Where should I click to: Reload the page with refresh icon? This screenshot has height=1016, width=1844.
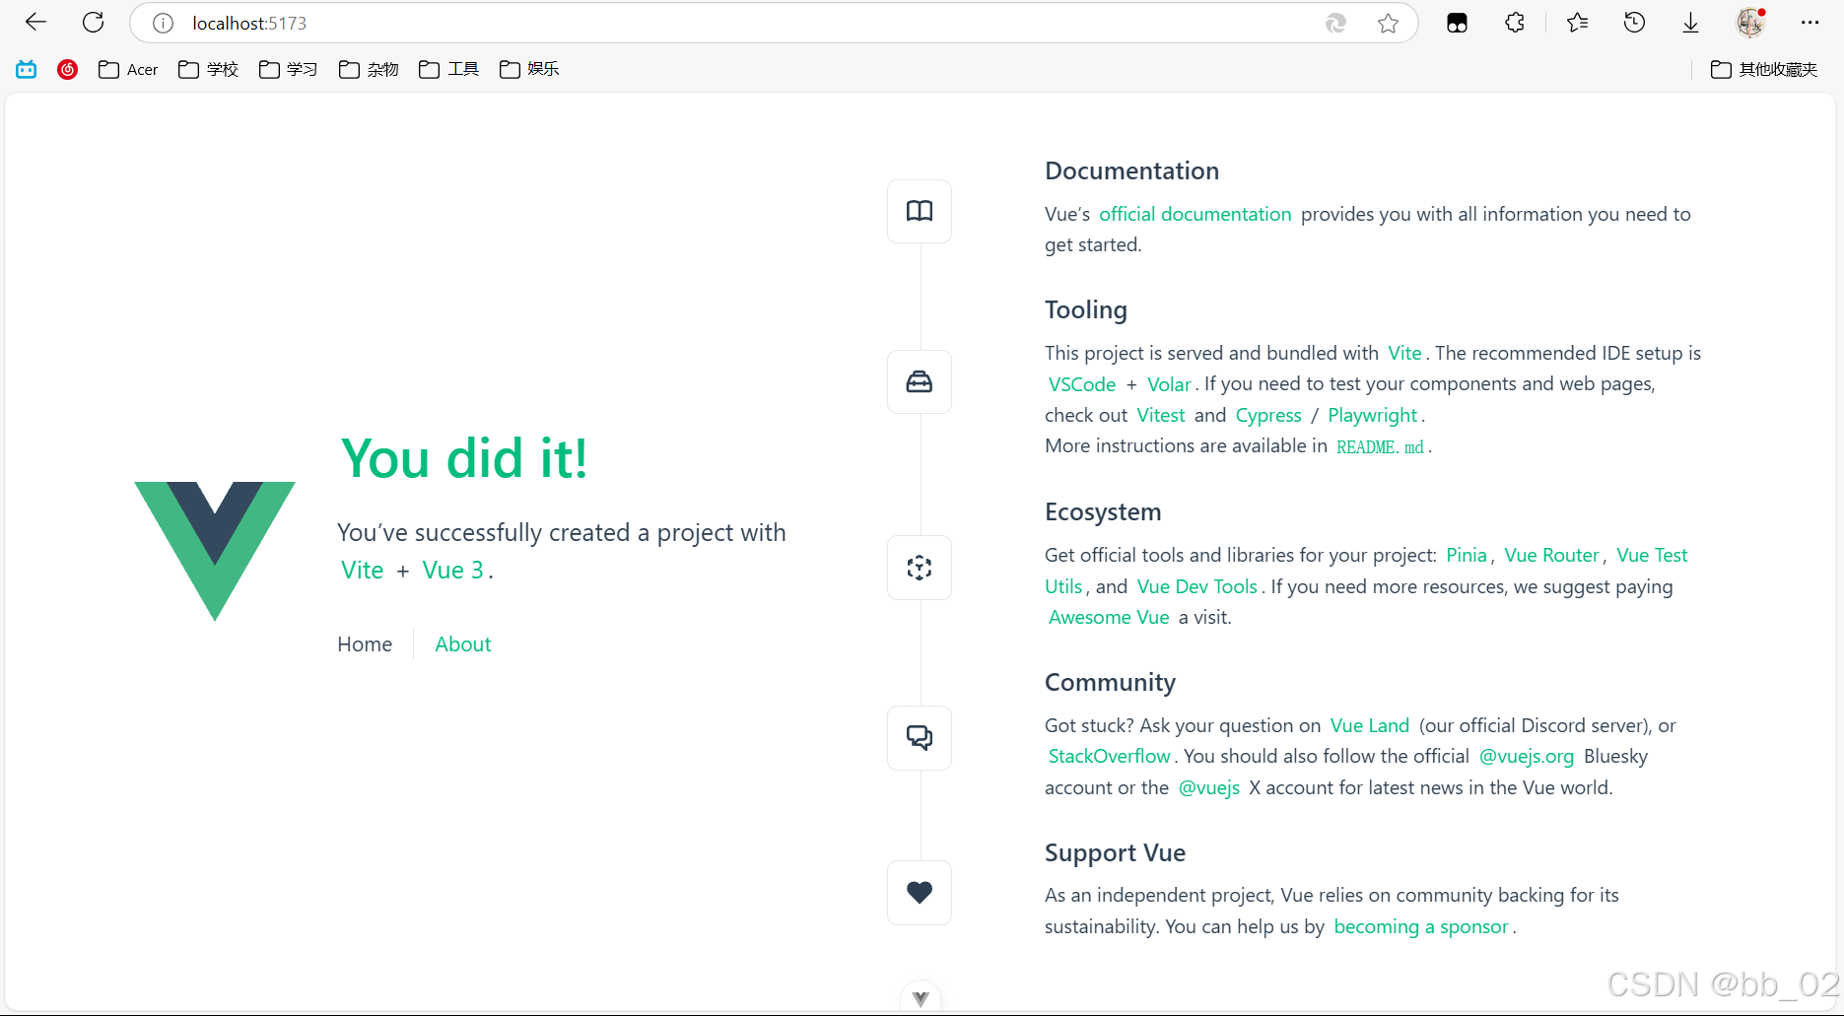tap(94, 22)
